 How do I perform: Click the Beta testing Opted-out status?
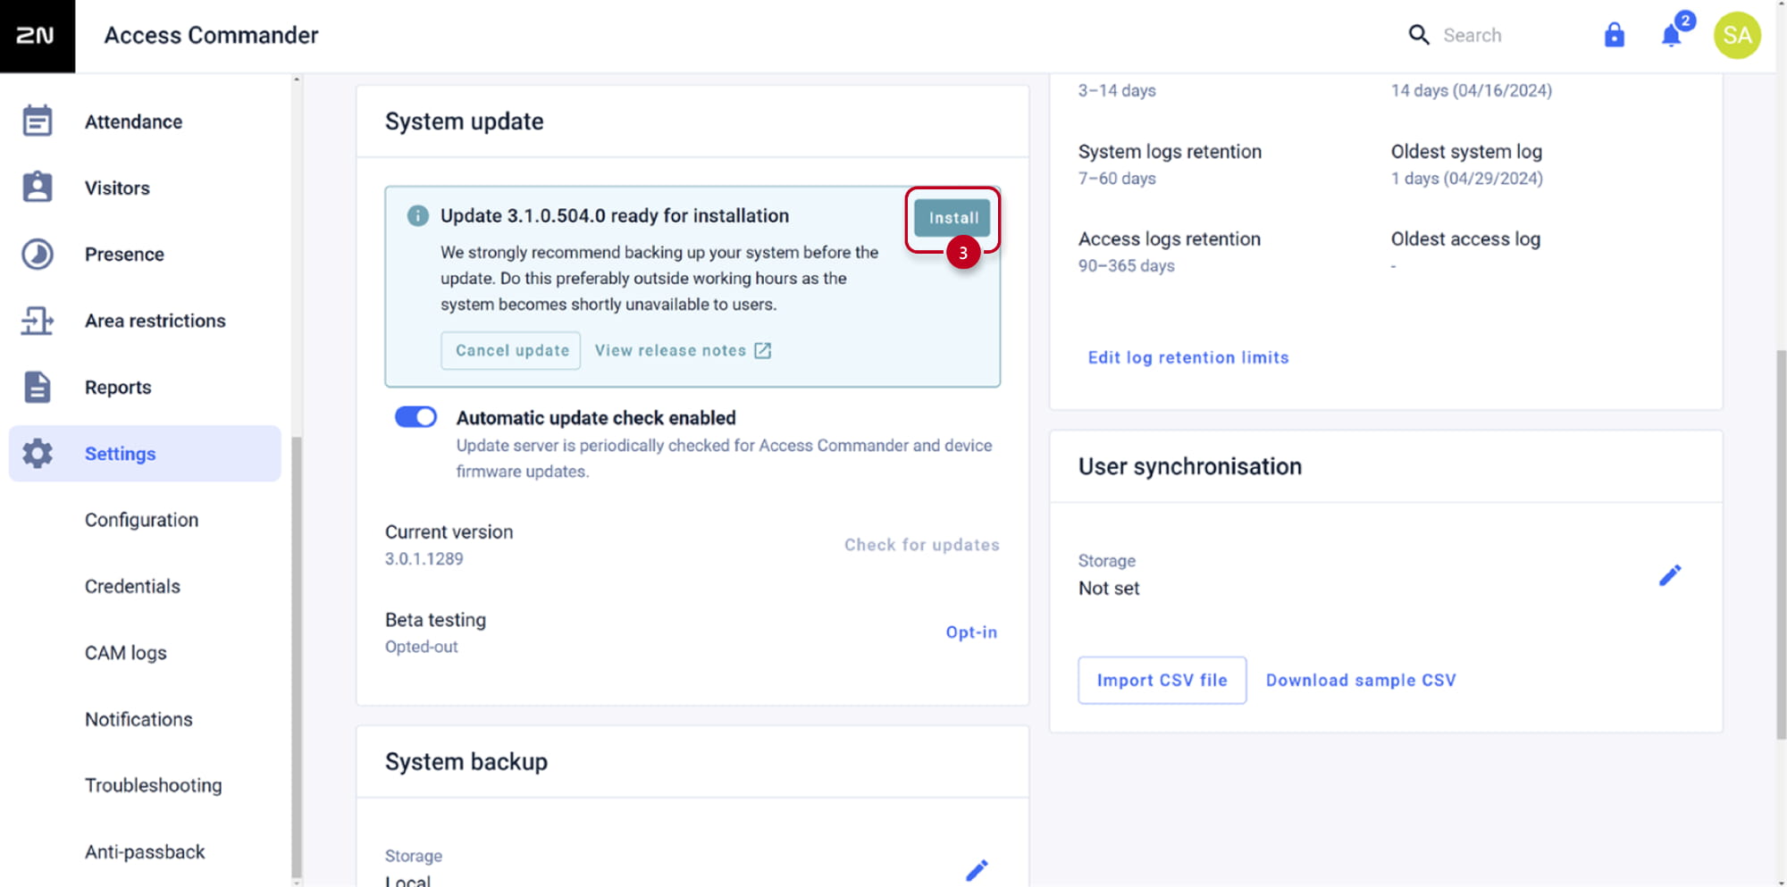coord(422,647)
